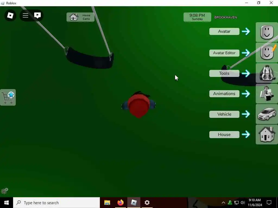
Task: Open the volume speaker icon
Action: 243,203
